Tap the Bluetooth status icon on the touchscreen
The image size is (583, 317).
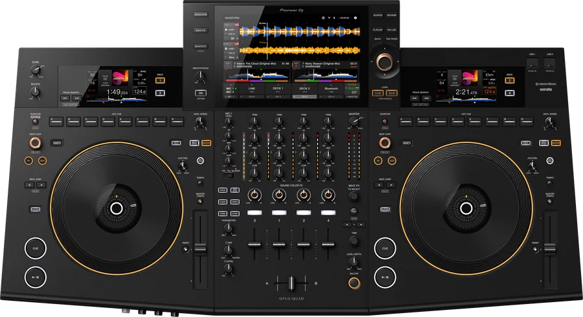pyautogui.click(x=334, y=18)
